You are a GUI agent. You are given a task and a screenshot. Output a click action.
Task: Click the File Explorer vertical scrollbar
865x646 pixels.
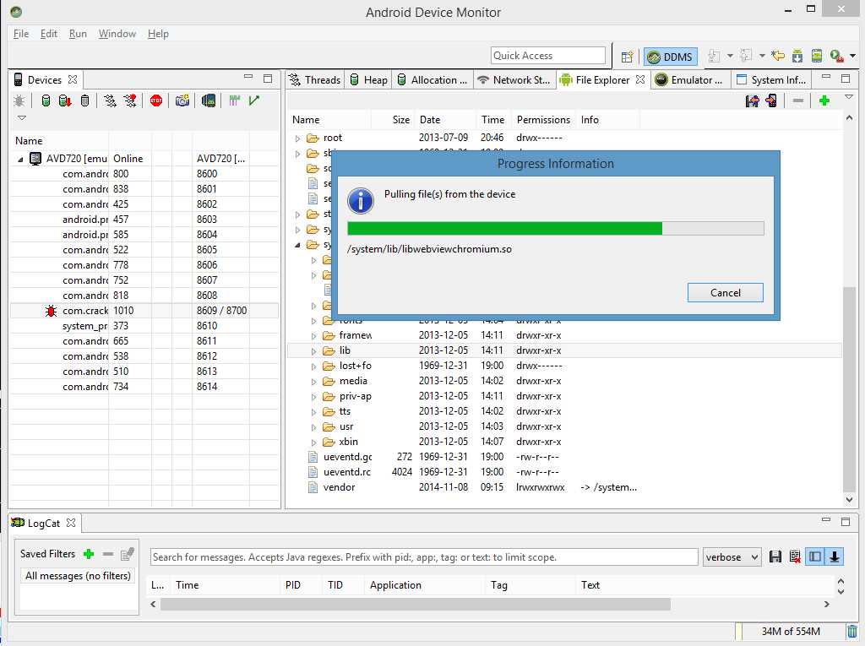pos(850,389)
